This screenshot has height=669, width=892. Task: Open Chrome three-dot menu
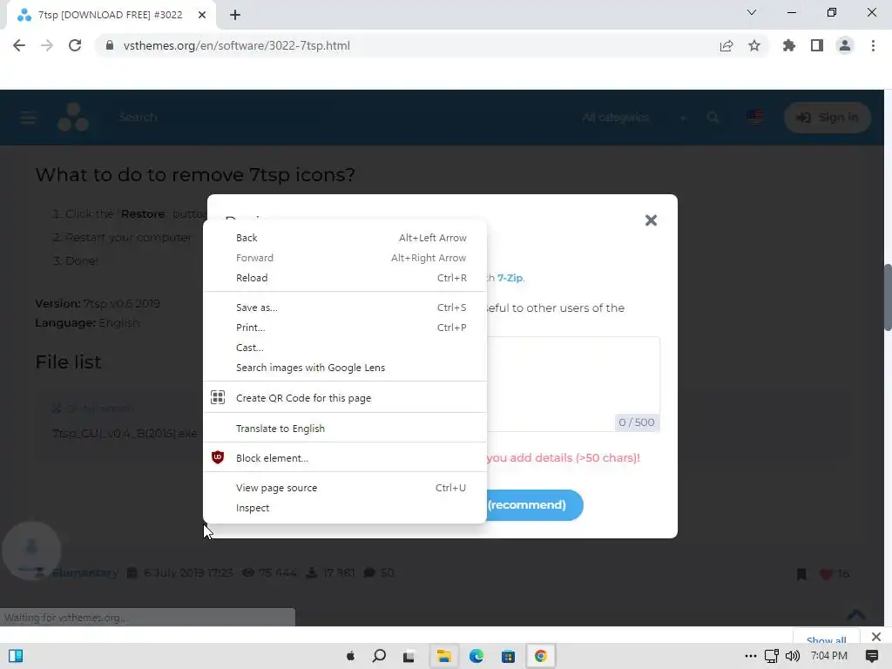coord(873,45)
